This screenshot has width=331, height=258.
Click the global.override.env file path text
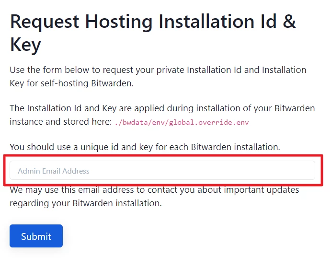182,122
